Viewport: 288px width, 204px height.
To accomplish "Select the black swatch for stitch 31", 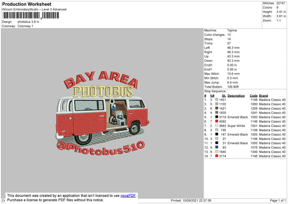I will point(217,143).
